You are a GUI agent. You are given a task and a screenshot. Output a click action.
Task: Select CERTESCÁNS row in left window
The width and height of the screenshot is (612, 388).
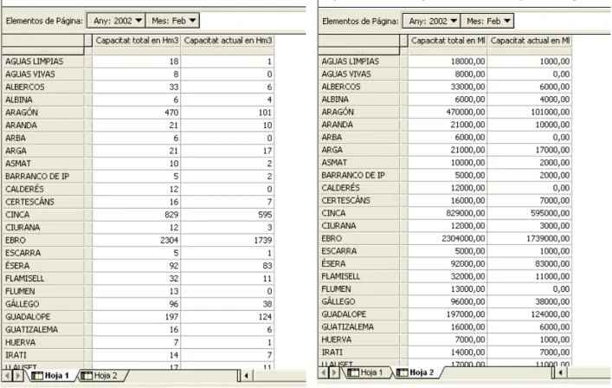coord(43,202)
